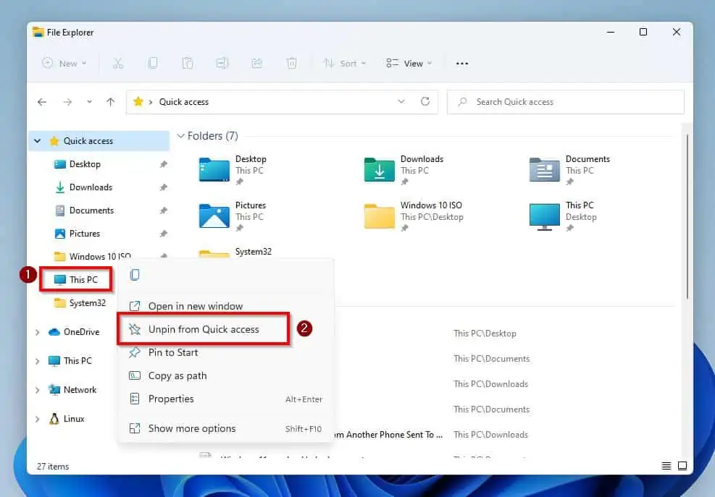Switch to details view in status bar

click(666, 466)
